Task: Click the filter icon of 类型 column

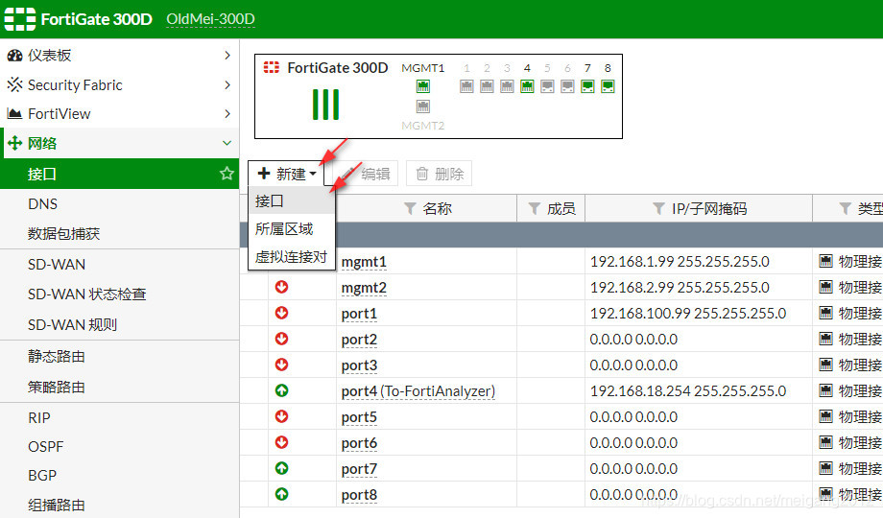Action: (845, 208)
